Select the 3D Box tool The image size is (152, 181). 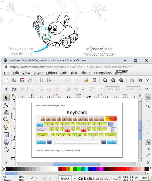6,142
